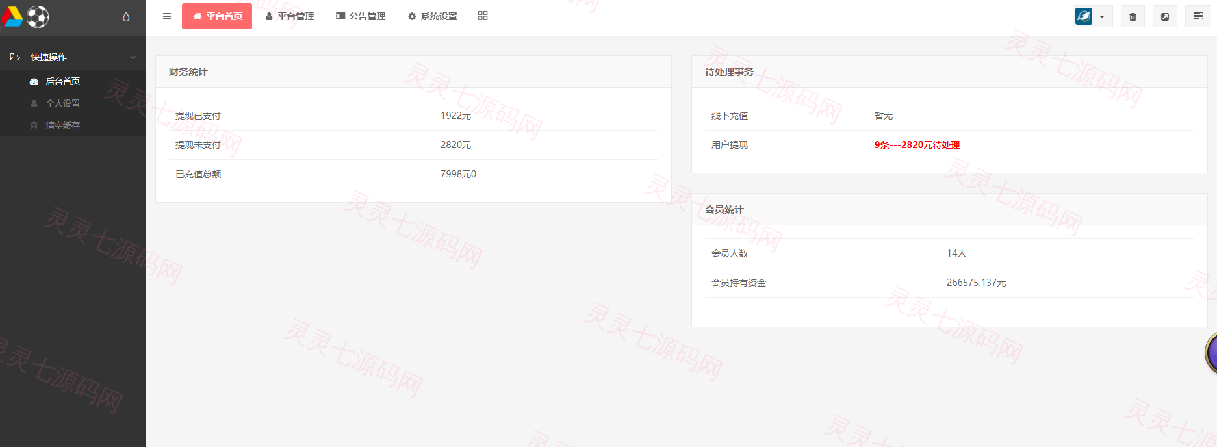Open the water drop theme icon
This screenshot has height=447, width=1217.
tap(126, 17)
